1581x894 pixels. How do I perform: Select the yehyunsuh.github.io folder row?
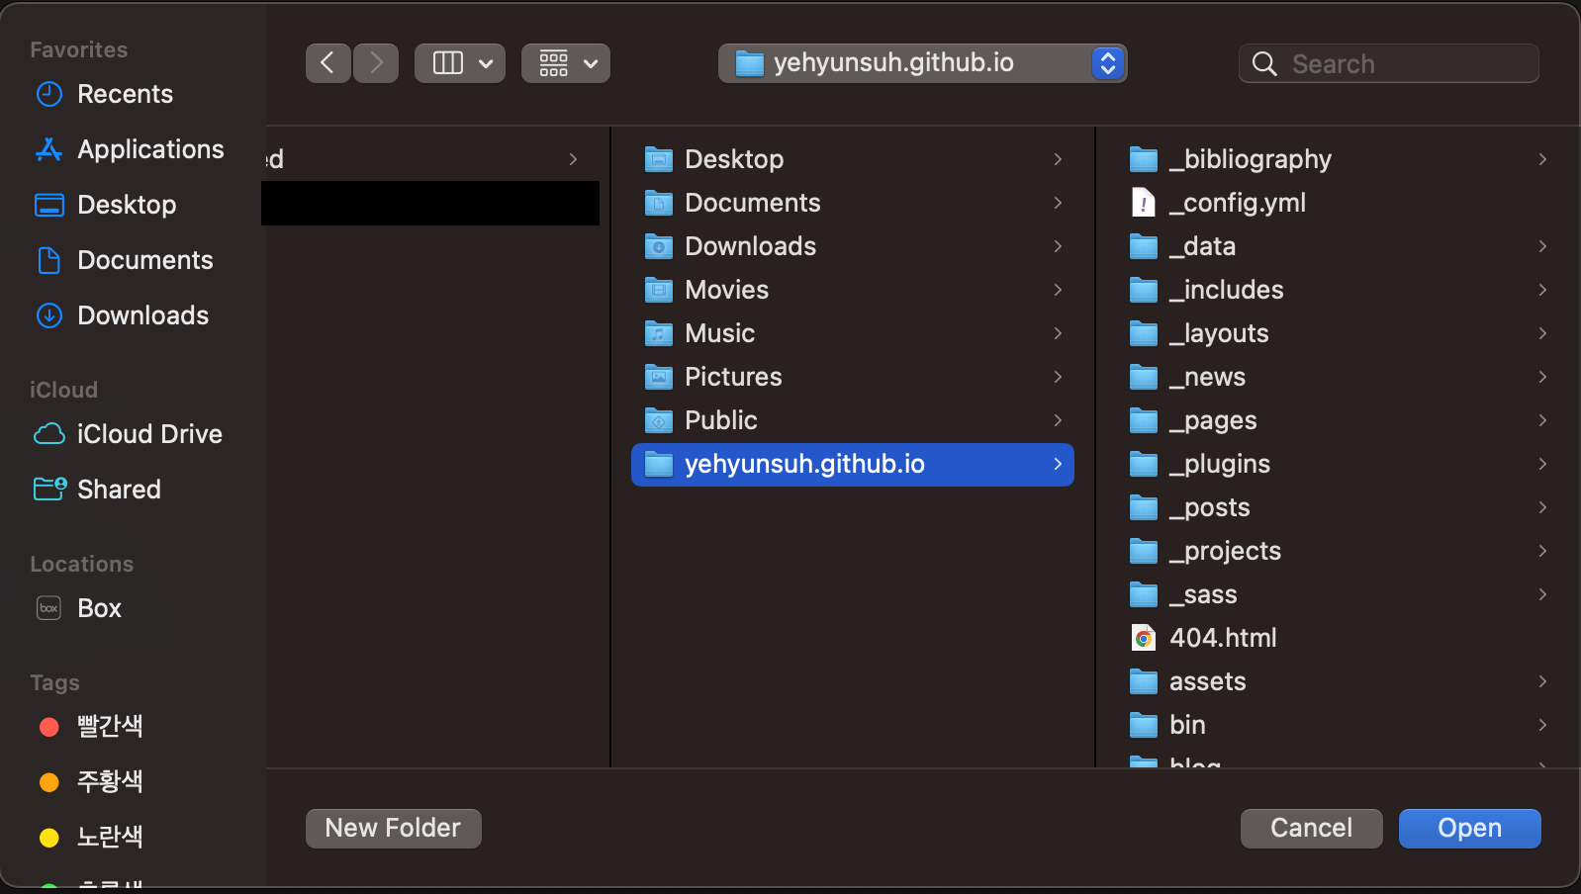(x=853, y=464)
